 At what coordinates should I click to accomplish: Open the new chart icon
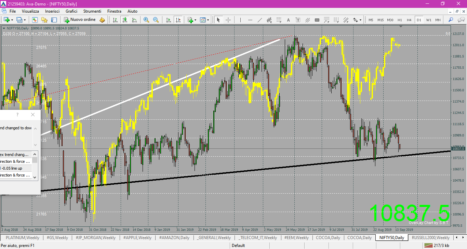click(x=6, y=20)
